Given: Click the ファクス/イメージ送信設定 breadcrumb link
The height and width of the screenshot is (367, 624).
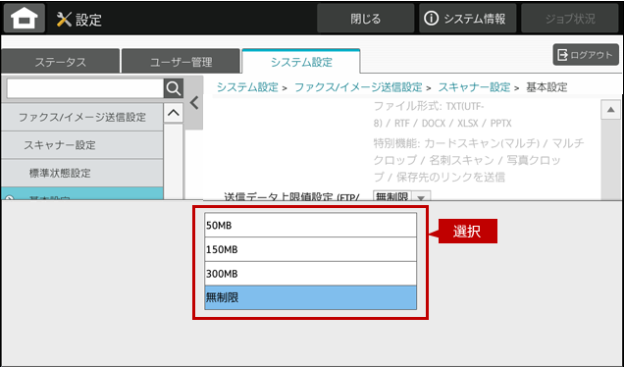Looking at the screenshot, I should click(358, 87).
